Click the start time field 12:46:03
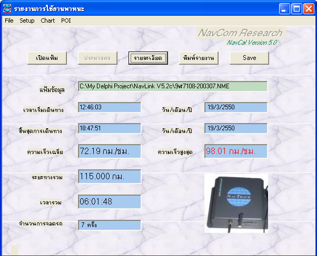Image resolution: width=317 pixels, height=256 pixels. point(110,107)
